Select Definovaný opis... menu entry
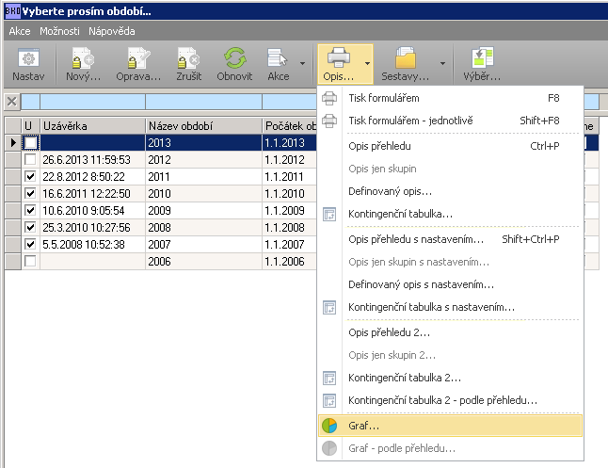 (450, 191)
